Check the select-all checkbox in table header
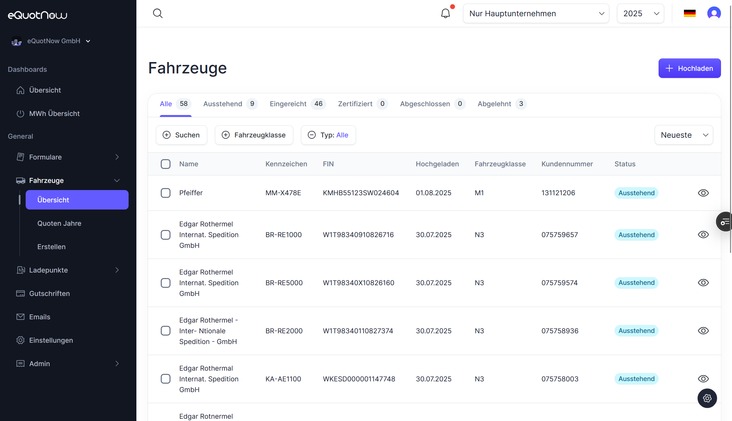 tap(166, 164)
